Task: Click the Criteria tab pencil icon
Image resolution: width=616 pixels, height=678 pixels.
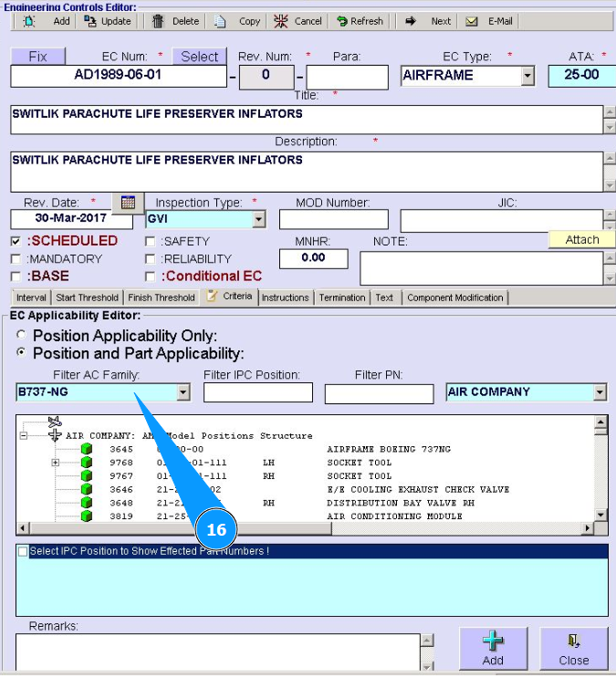Action: tap(212, 296)
